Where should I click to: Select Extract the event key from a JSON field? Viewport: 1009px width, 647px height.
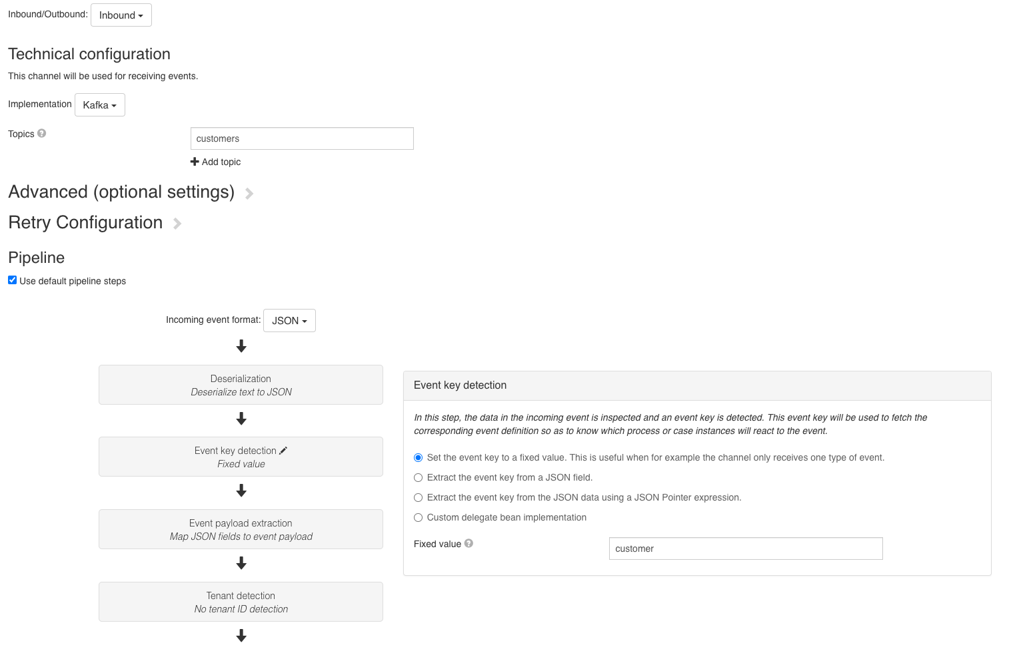[418, 477]
